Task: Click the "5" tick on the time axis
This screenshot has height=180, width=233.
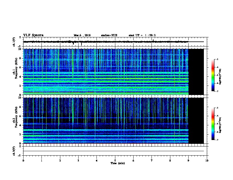Action: [115, 161]
